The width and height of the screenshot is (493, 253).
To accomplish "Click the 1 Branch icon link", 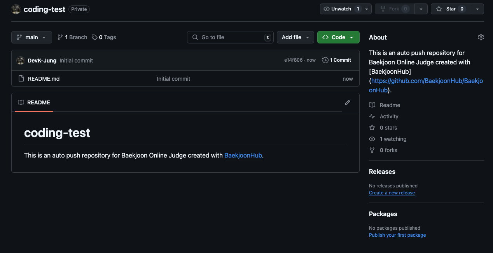I will click(60, 37).
